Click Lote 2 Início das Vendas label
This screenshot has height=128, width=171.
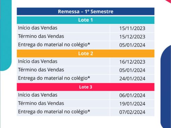tap(38, 61)
